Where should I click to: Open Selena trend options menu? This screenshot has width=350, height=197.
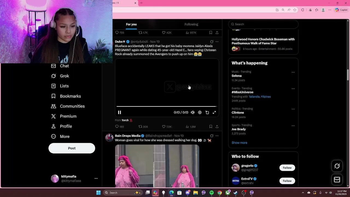tap(293, 73)
